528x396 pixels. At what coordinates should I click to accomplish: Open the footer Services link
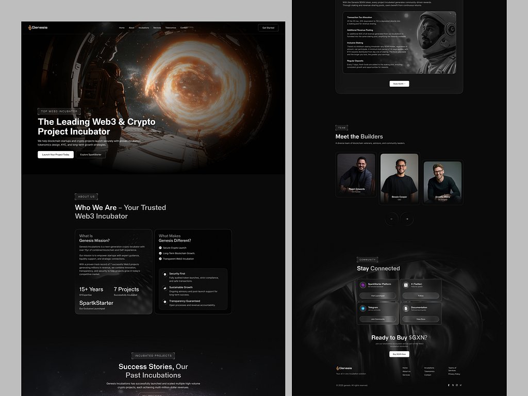[x=406, y=375]
